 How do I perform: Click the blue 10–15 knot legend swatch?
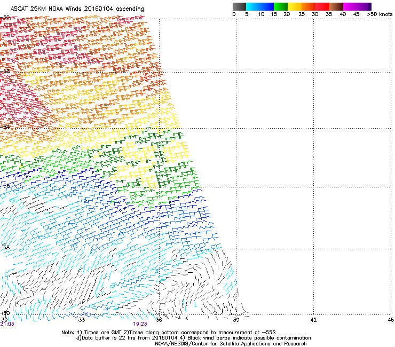pos(267,6)
